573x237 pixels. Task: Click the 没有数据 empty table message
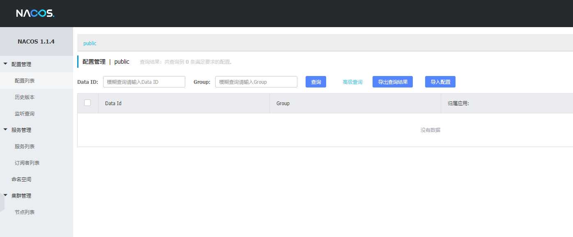(430, 130)
